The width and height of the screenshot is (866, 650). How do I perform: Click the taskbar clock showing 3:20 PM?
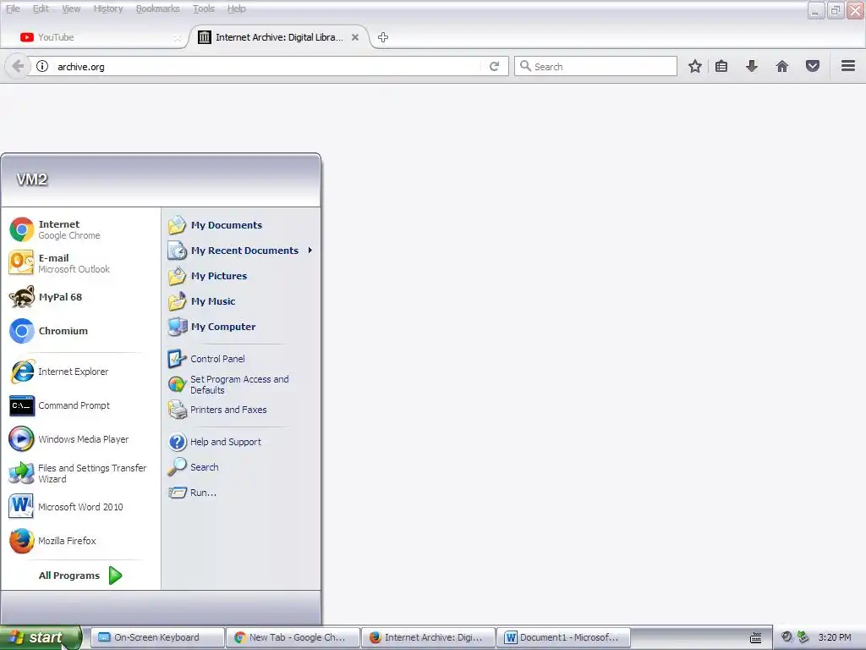835,637
